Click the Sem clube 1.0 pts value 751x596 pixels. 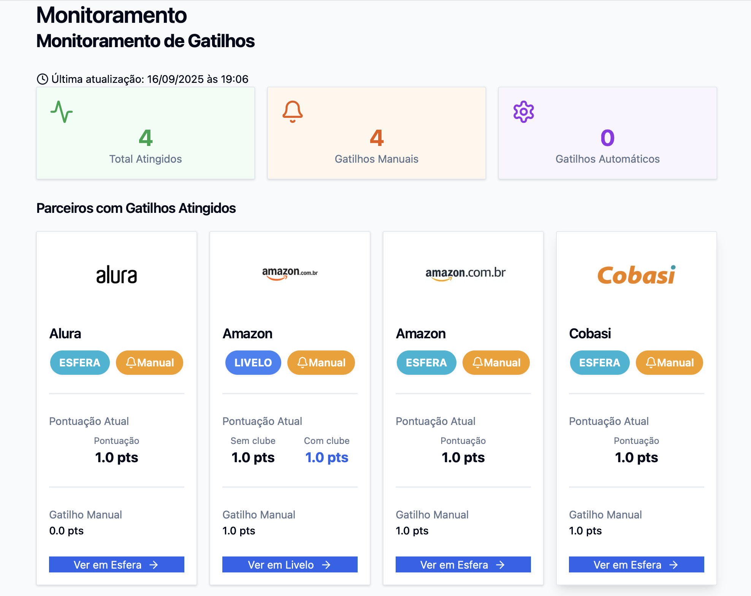point(253,457)
